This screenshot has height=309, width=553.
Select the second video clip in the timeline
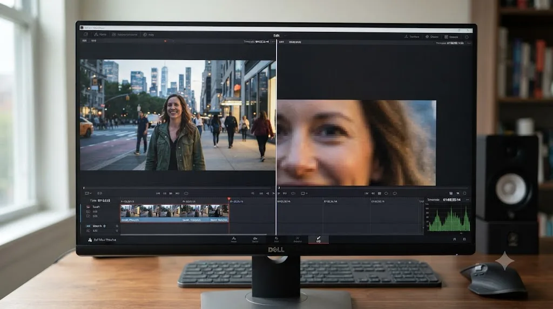(194, 213)
